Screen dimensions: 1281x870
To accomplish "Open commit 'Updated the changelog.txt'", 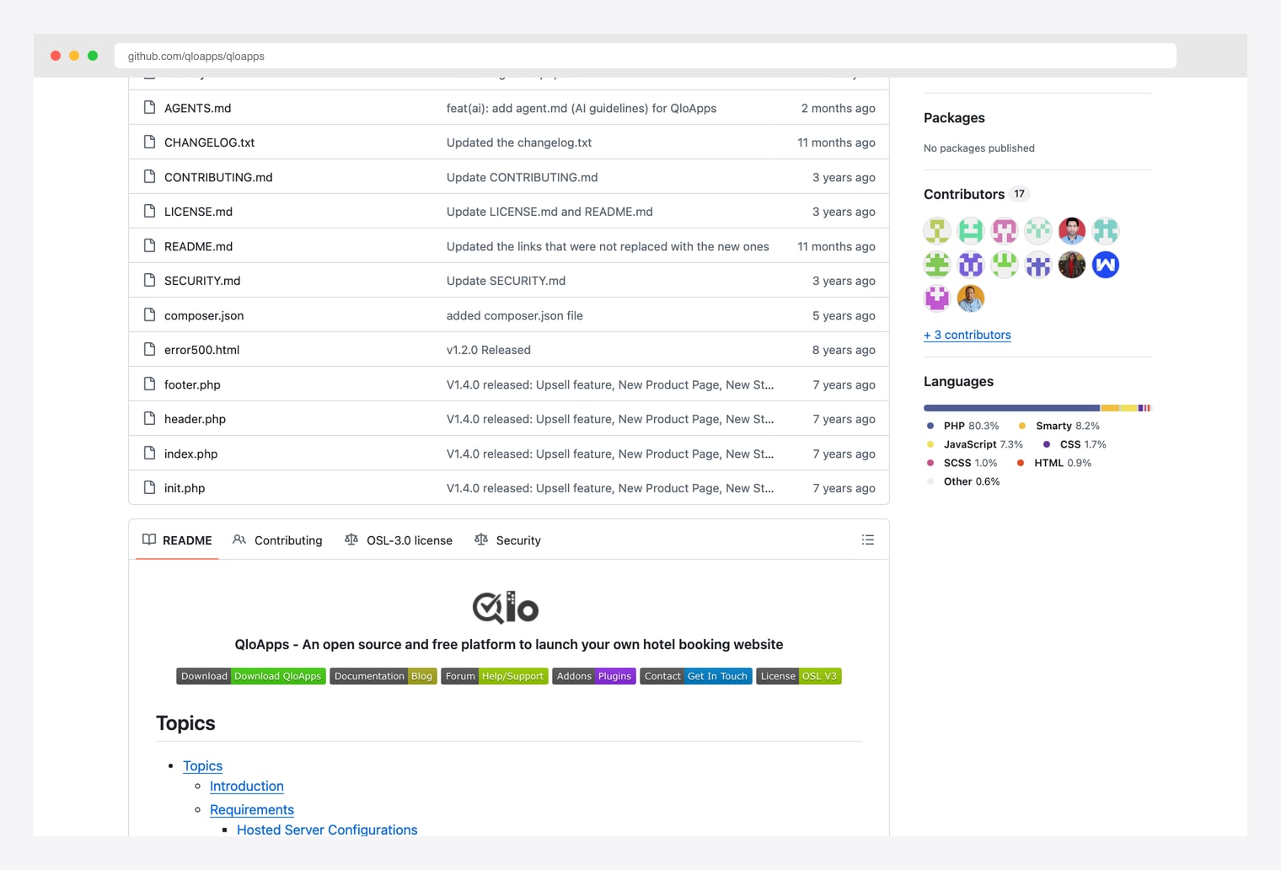I will 519,142.
